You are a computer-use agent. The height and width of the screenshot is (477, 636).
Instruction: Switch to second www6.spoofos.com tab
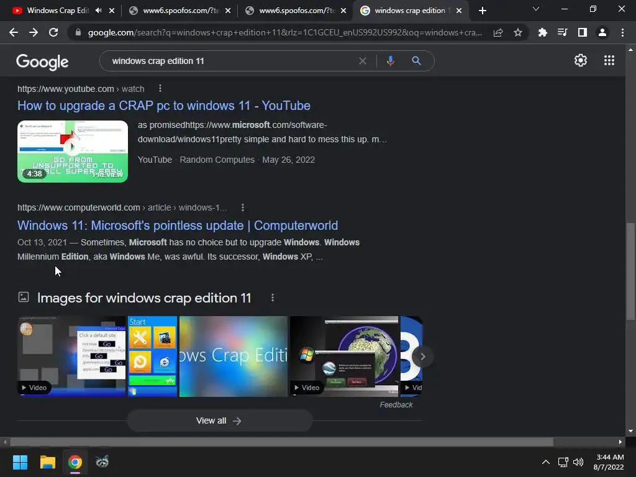pyautogui.click(x=296, y=11)
